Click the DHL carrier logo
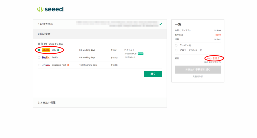This screenshot has height=138, width=257. pyautogui.click(x=46, y=50)
